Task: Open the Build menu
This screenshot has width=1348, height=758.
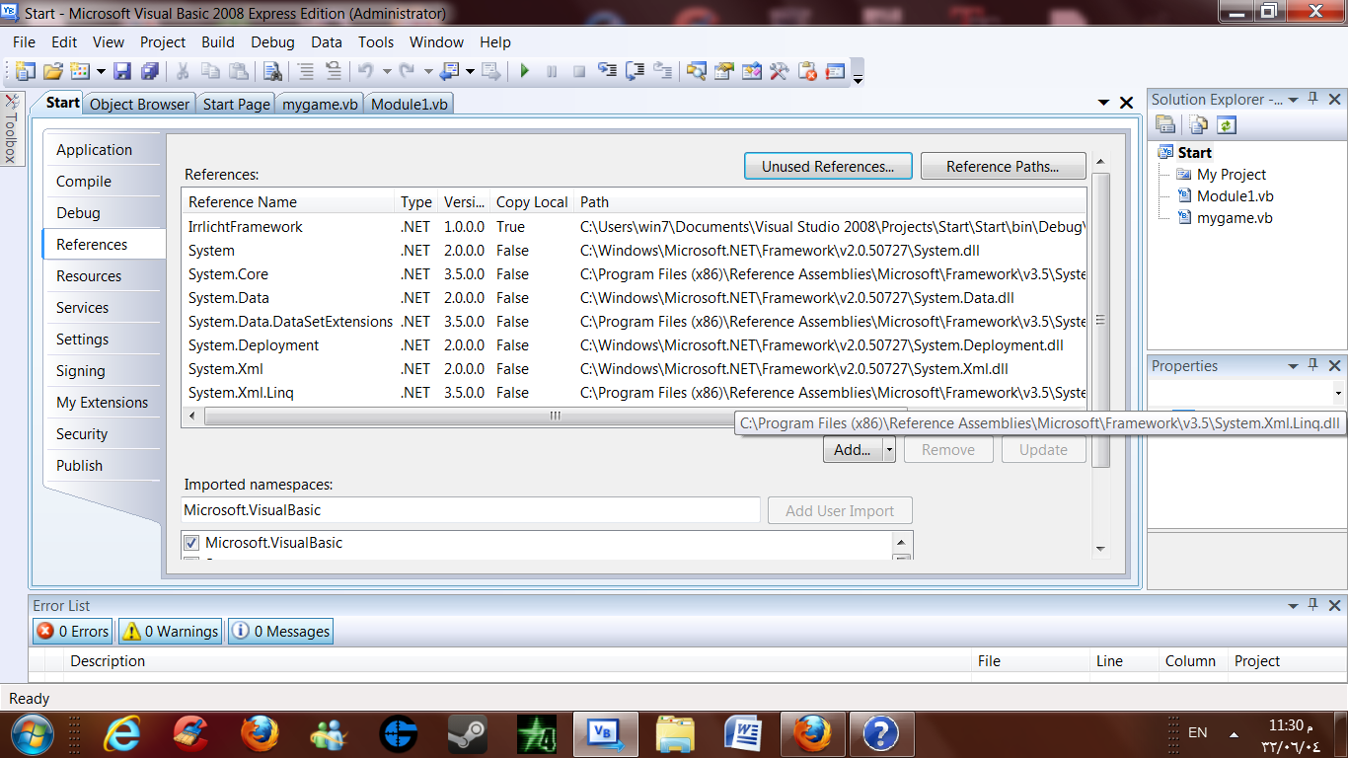Action: [x=218, y=41]
